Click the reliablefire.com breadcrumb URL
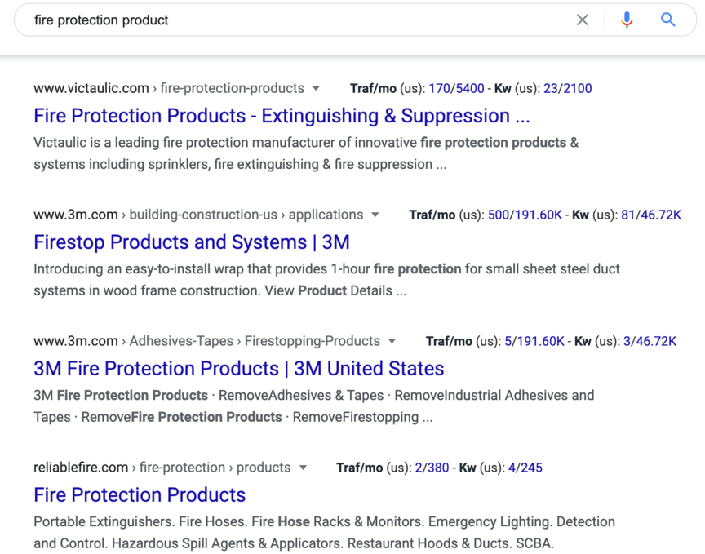 81,468
